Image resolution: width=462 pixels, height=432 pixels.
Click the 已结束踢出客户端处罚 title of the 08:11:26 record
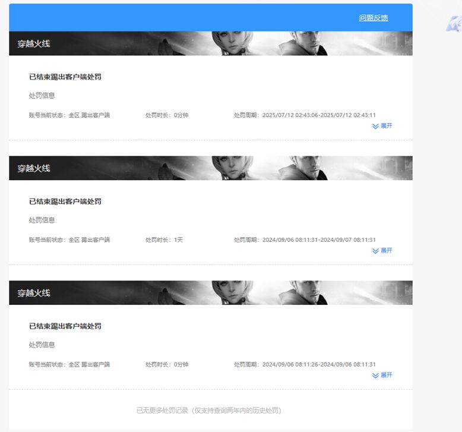coord(65,326)
